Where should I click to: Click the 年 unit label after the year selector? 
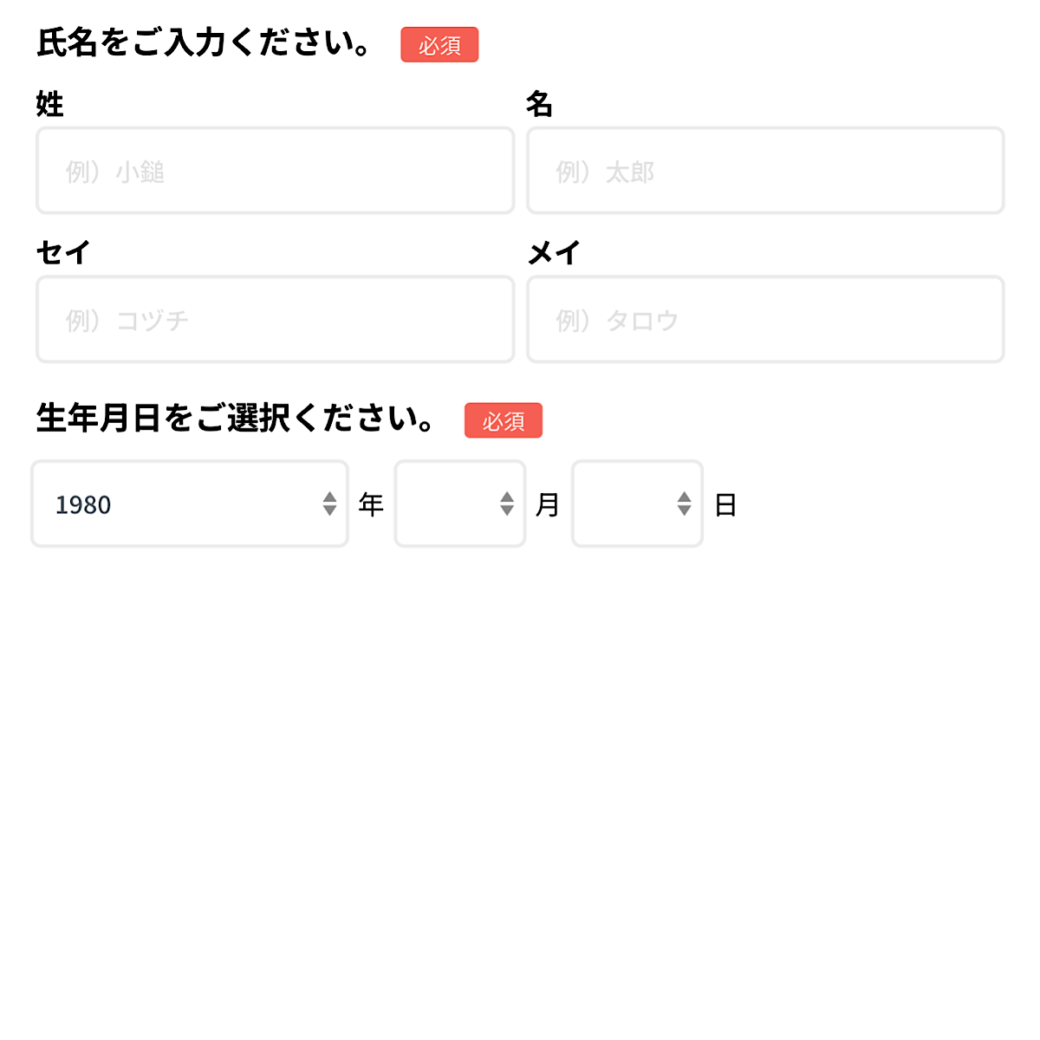pos(371,504)
